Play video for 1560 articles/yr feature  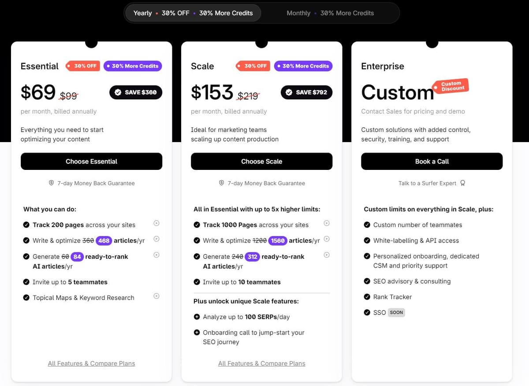[327, 239]
